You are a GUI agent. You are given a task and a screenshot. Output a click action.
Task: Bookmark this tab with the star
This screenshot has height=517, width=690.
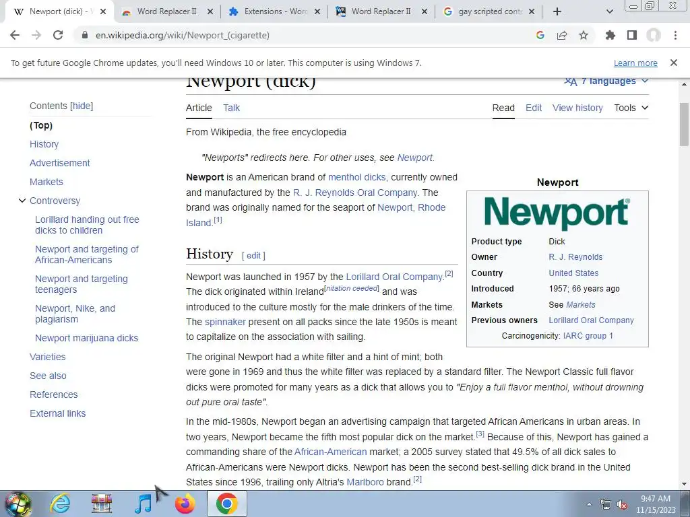[584, 35]
